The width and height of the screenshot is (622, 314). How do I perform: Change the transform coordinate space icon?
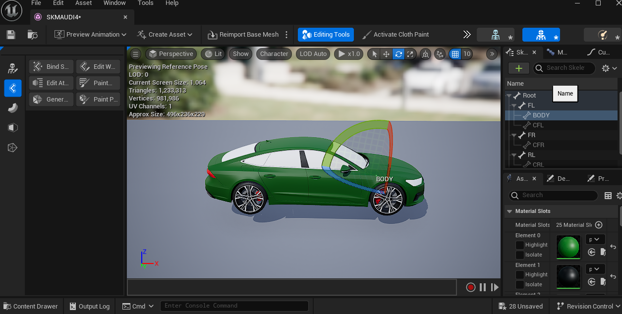(x=425, y=54)
